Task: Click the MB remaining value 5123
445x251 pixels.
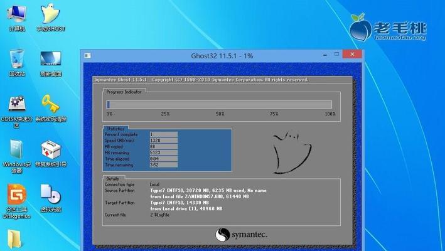Action: [164, 152]
